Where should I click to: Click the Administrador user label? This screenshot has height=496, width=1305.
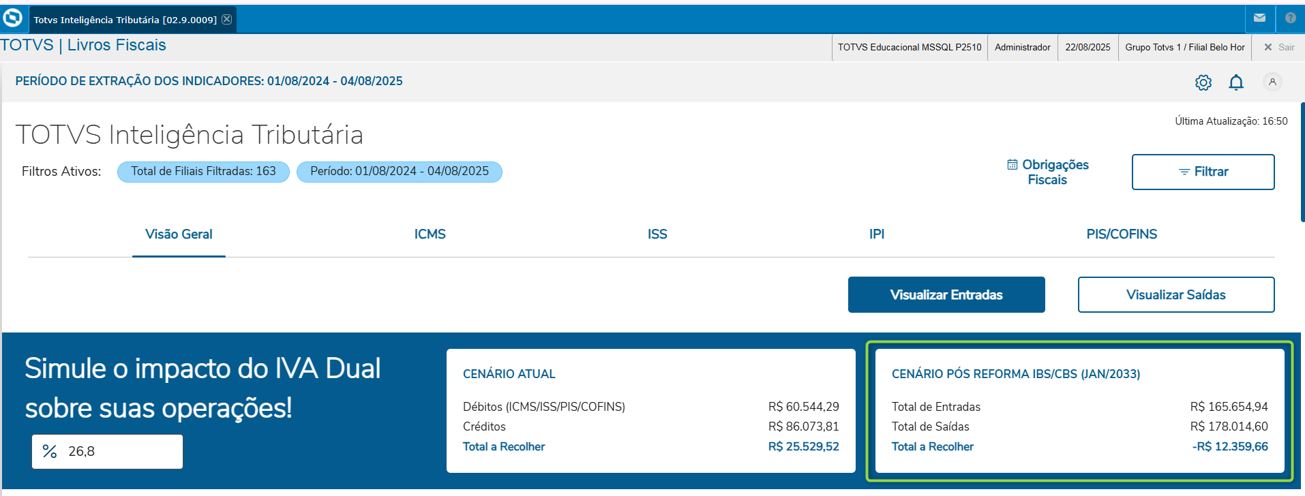(x=1023, y=47)
